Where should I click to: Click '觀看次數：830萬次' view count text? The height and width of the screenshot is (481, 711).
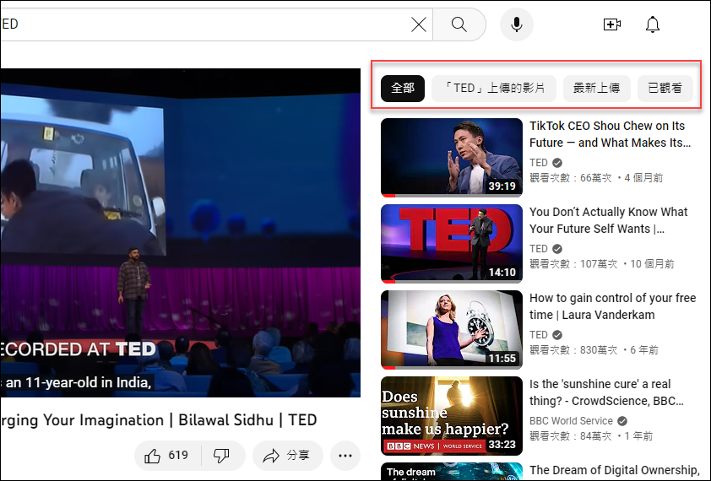point(573,350)
